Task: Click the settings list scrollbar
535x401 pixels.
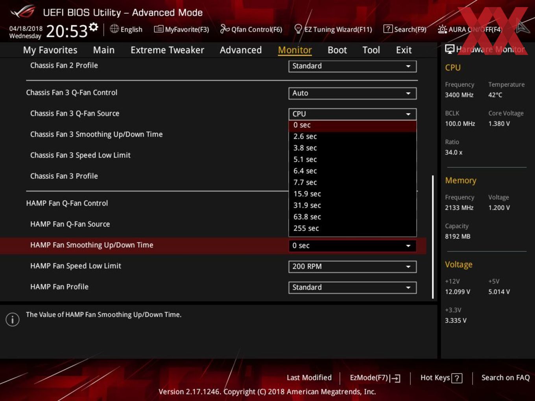Action: (433, 237)
